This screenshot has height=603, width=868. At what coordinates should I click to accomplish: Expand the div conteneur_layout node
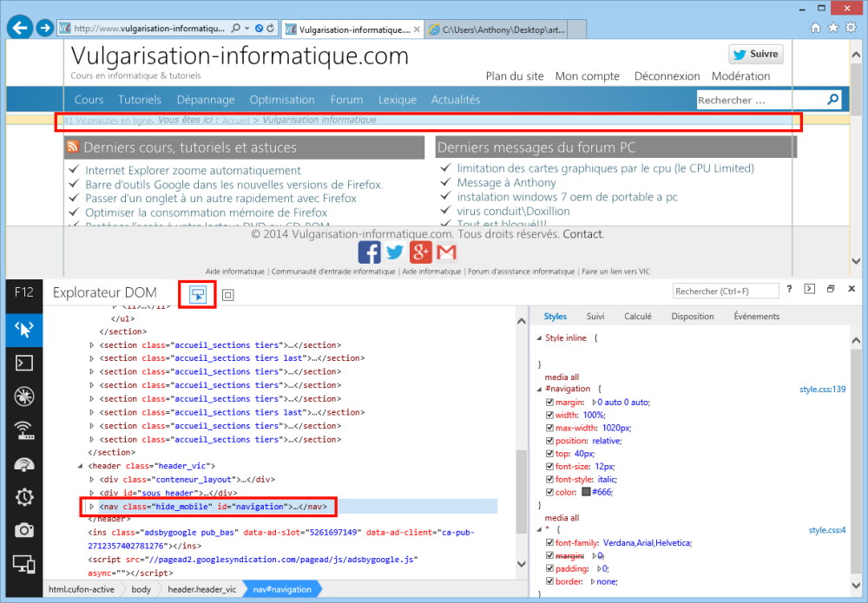click(92, 479)
